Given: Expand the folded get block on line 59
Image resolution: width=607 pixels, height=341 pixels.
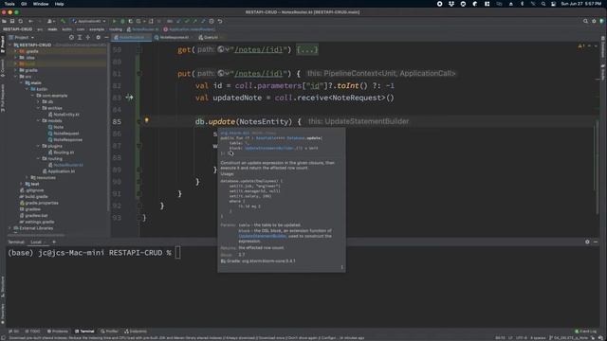Looking at the screenshot, I should tap(307, 49).
